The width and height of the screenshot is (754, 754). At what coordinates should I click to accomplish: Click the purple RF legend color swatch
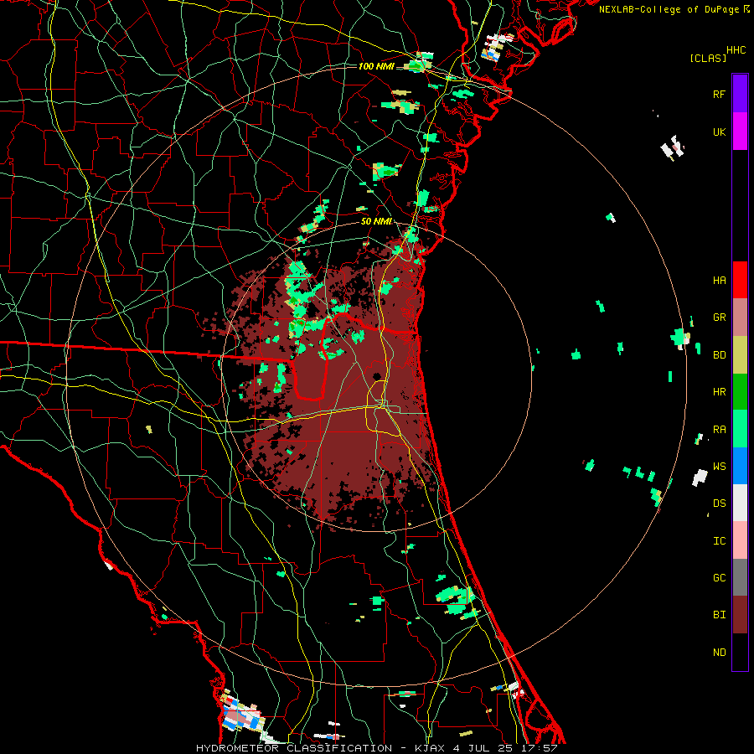740,94
